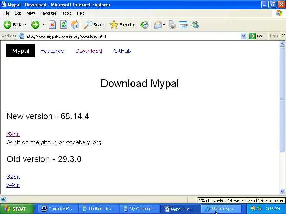The width and height of the screenshot is (286, 214).
Task: Click the Mail envelope icon
Action: click(158, 25)
